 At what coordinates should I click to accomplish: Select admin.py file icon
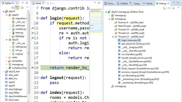coord(13,25)
